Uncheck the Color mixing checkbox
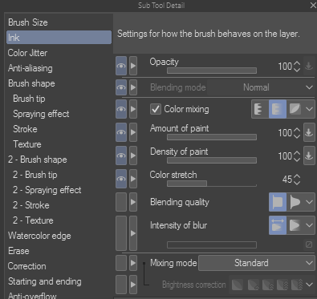This screenshot has height=299, width=317. (x=156, y=109)
